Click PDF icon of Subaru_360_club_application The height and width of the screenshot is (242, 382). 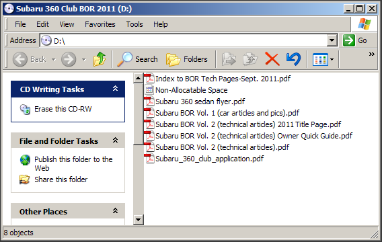(x=149, y=159)
